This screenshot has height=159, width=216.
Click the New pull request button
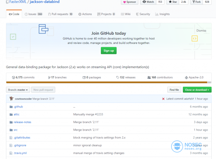43,90
